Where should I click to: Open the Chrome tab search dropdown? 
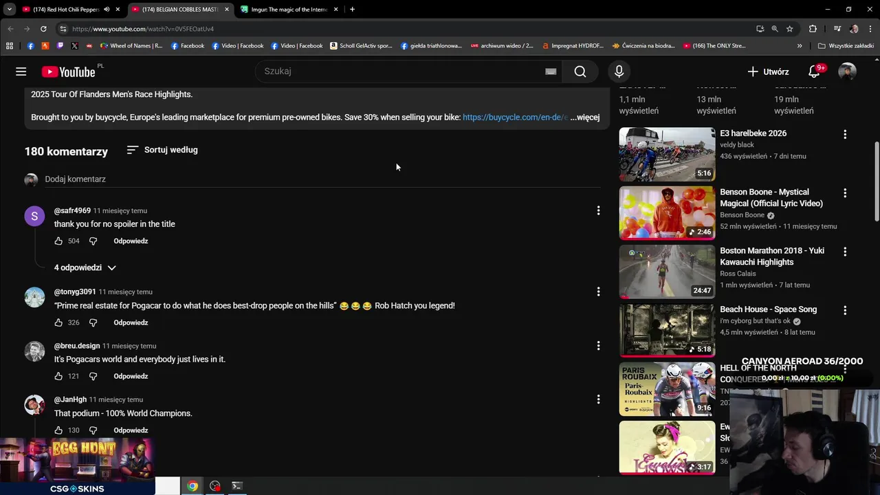tap(10, 10)
